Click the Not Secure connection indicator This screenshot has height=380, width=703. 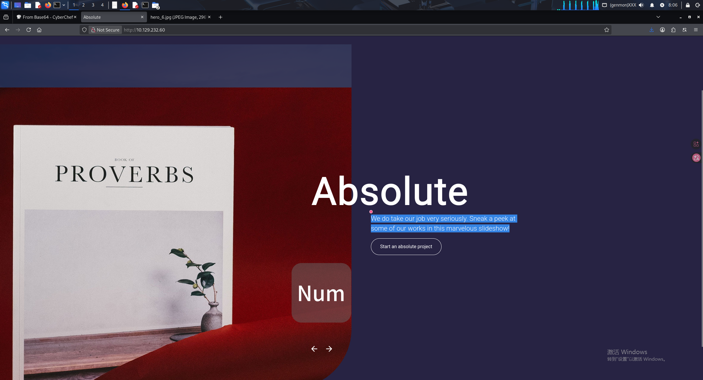[105, 30]
